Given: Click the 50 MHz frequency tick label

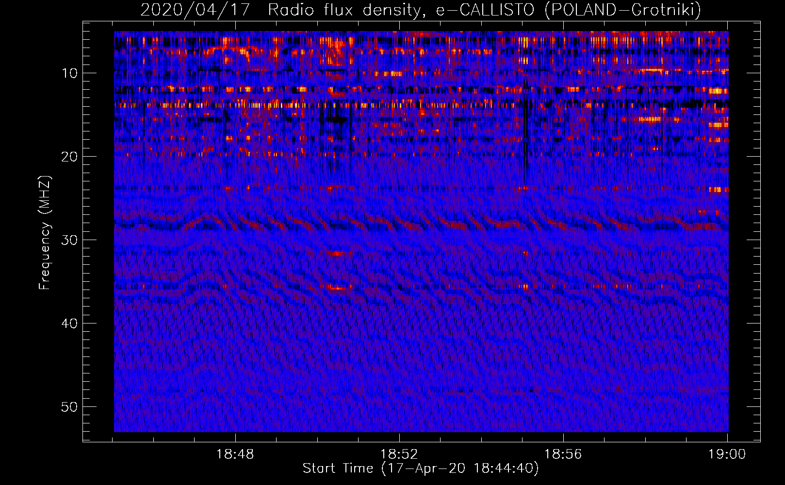Looking at the screenshot, I should tap(70, 407).
